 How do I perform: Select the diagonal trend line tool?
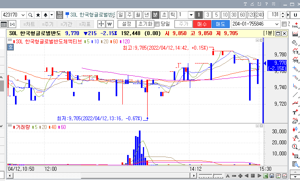295,95
